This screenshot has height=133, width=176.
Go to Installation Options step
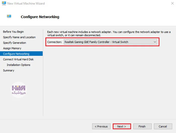pyautogui.click(x=19, y=65)
